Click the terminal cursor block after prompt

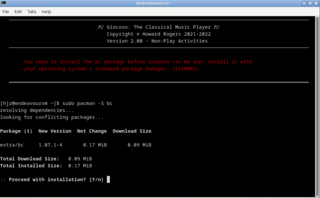[x=108, y=179]
